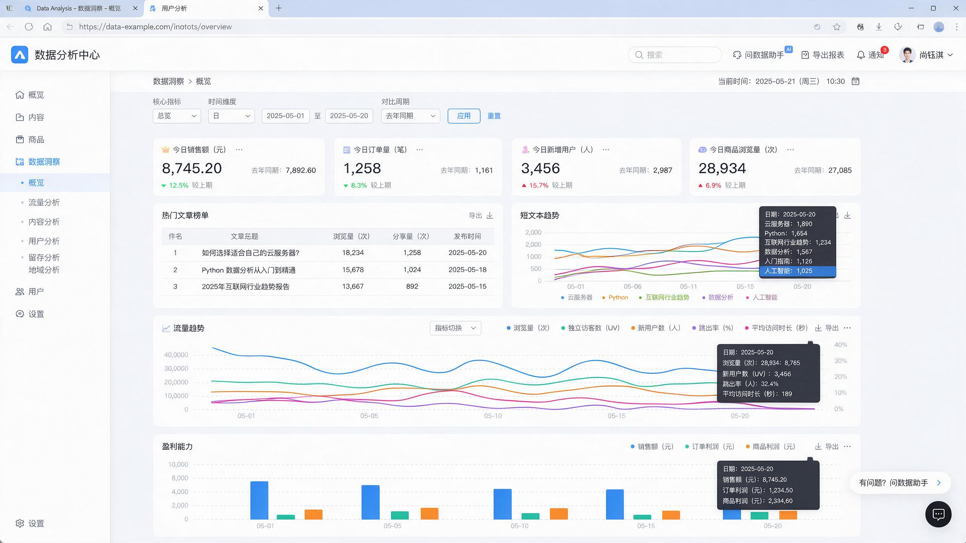Click the 应用 button
Screen dimensions: 966x543
464,116
